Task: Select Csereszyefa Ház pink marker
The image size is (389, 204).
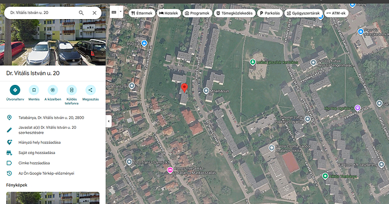Action: [170, 170]
